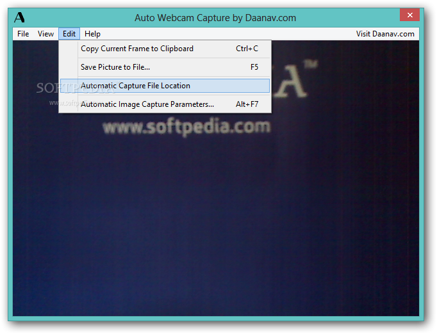
Task: Click Automatic Capture File Location entry
Action: (x=165, y=86)
